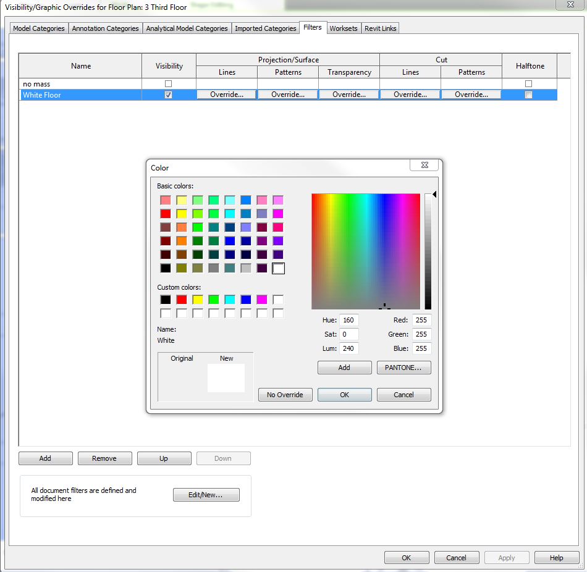Click Edit/New to modify document filters
Screen dimensions: 587x572
[206, 495]
